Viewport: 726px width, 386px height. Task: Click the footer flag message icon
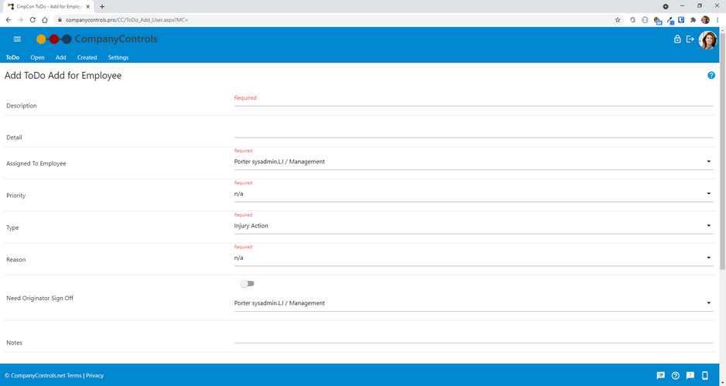pos(661,375)
